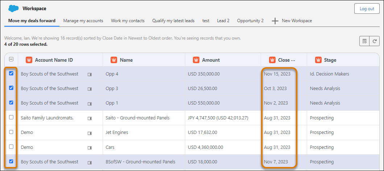Click crown icon in Name column header
The height and width of the screenshot is (171, 384).
114,60
